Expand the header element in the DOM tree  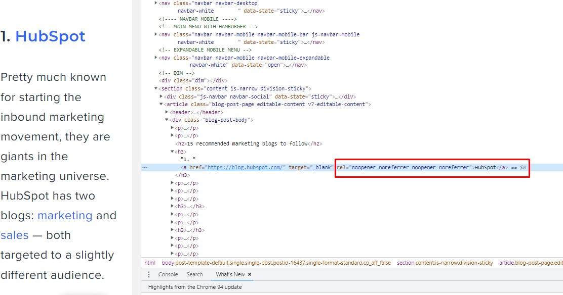167,112
